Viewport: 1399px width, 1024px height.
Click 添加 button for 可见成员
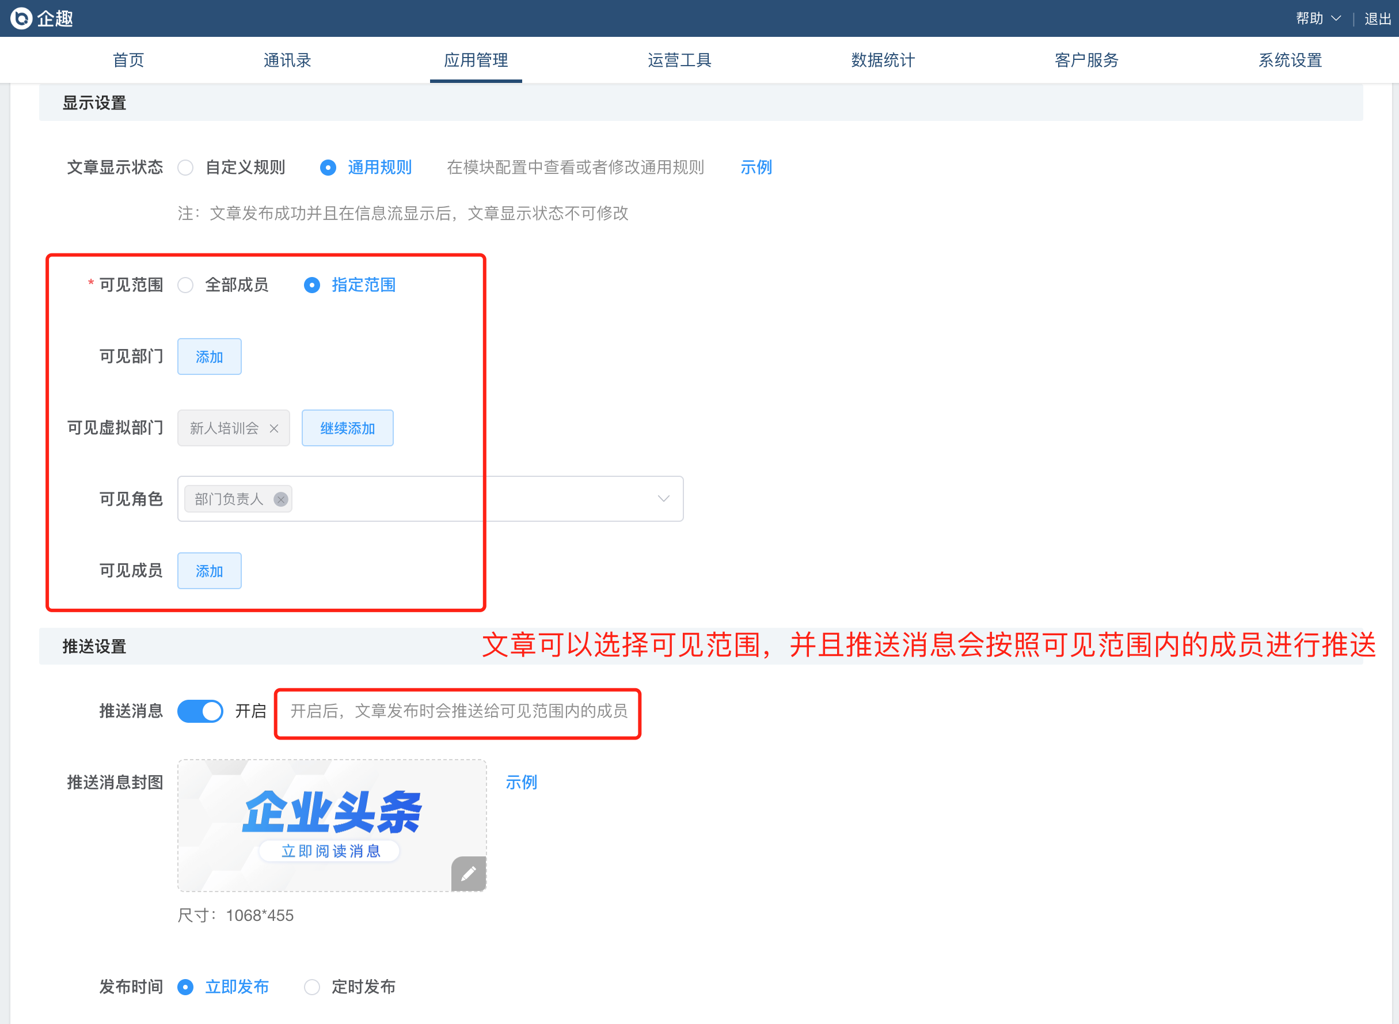coord(210,571)
